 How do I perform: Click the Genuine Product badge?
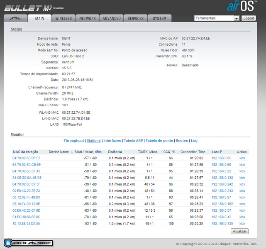pos(28,243)
